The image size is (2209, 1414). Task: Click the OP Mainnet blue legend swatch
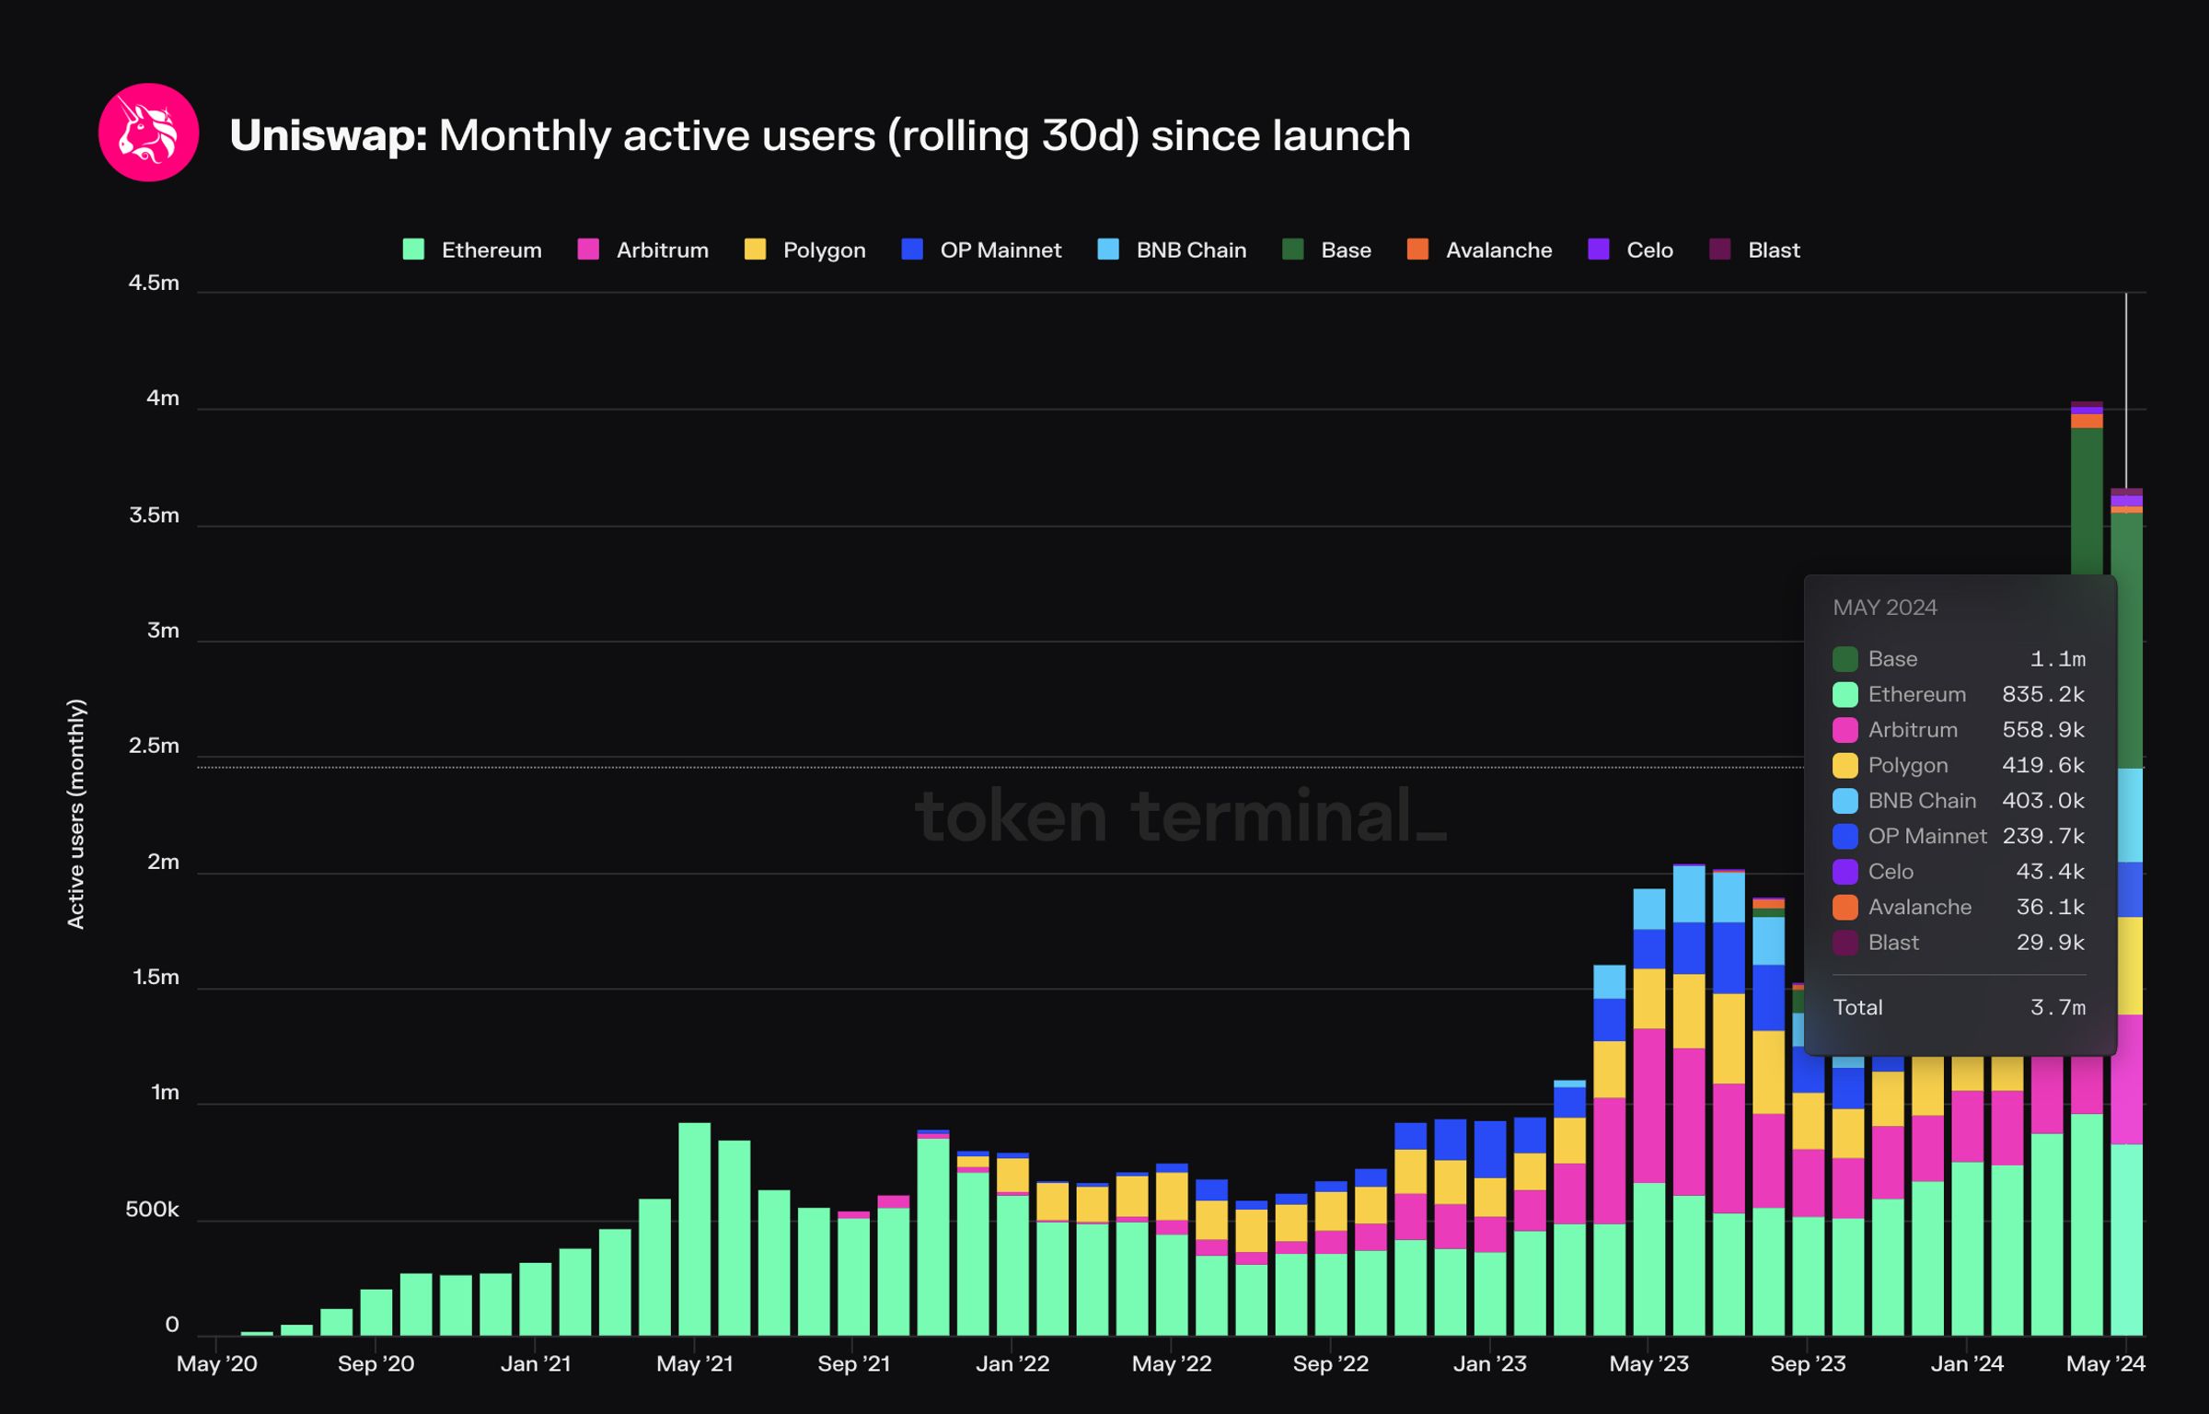pyautogui.click(x=911, y=249)
